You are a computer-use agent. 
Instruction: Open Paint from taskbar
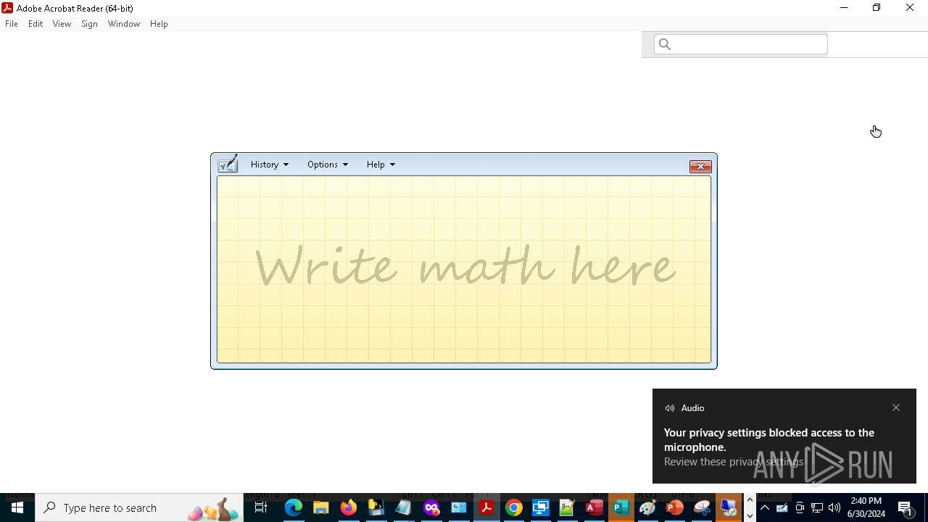click(x=647, y=507)
